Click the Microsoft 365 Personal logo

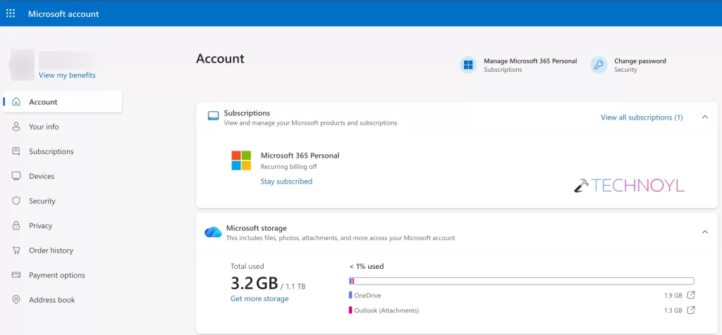coord(241,160)
